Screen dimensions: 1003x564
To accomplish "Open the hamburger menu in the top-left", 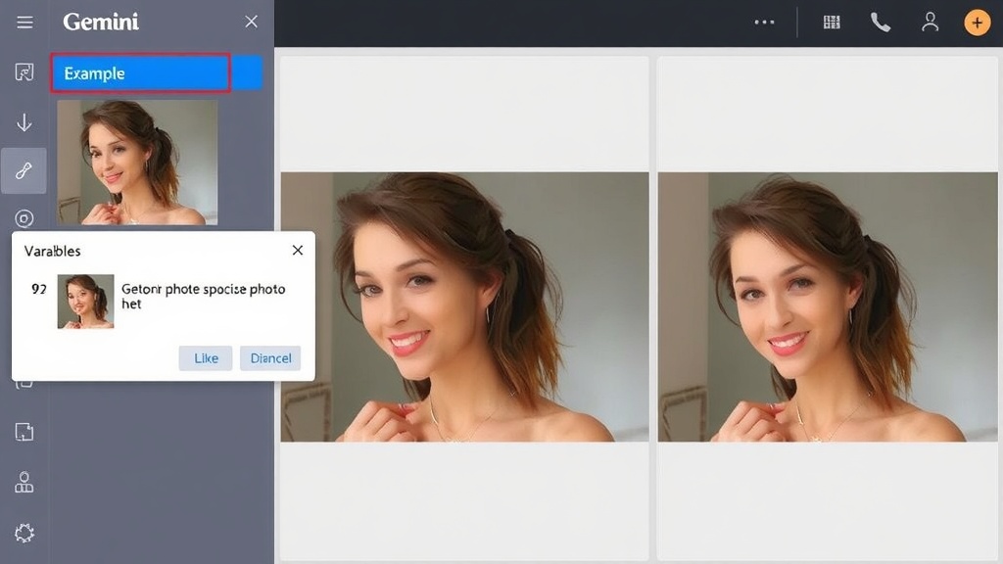I will click(x=24, y=23).
